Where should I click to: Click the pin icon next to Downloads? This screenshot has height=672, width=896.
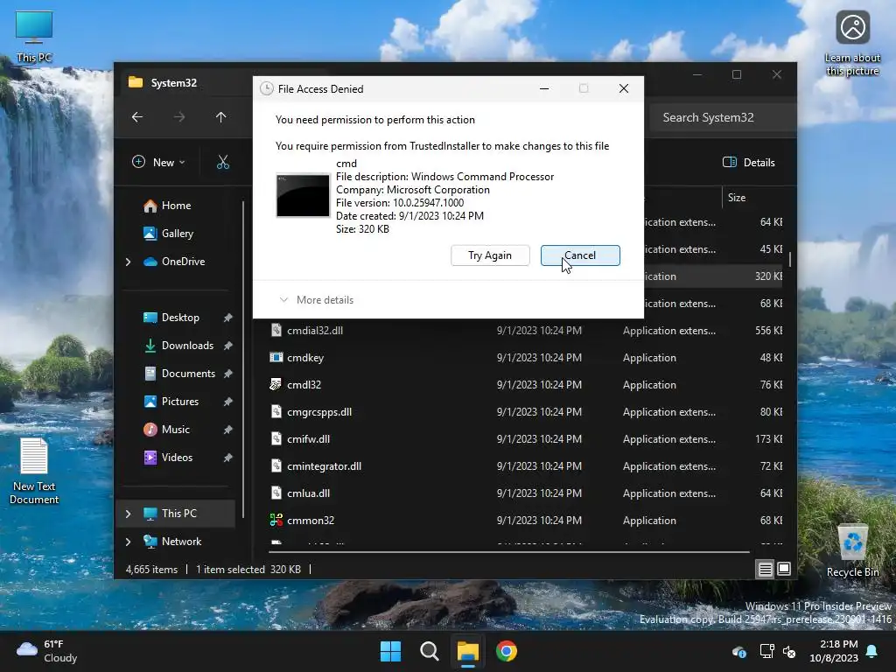pyautogui.click(x=228, y=346)
